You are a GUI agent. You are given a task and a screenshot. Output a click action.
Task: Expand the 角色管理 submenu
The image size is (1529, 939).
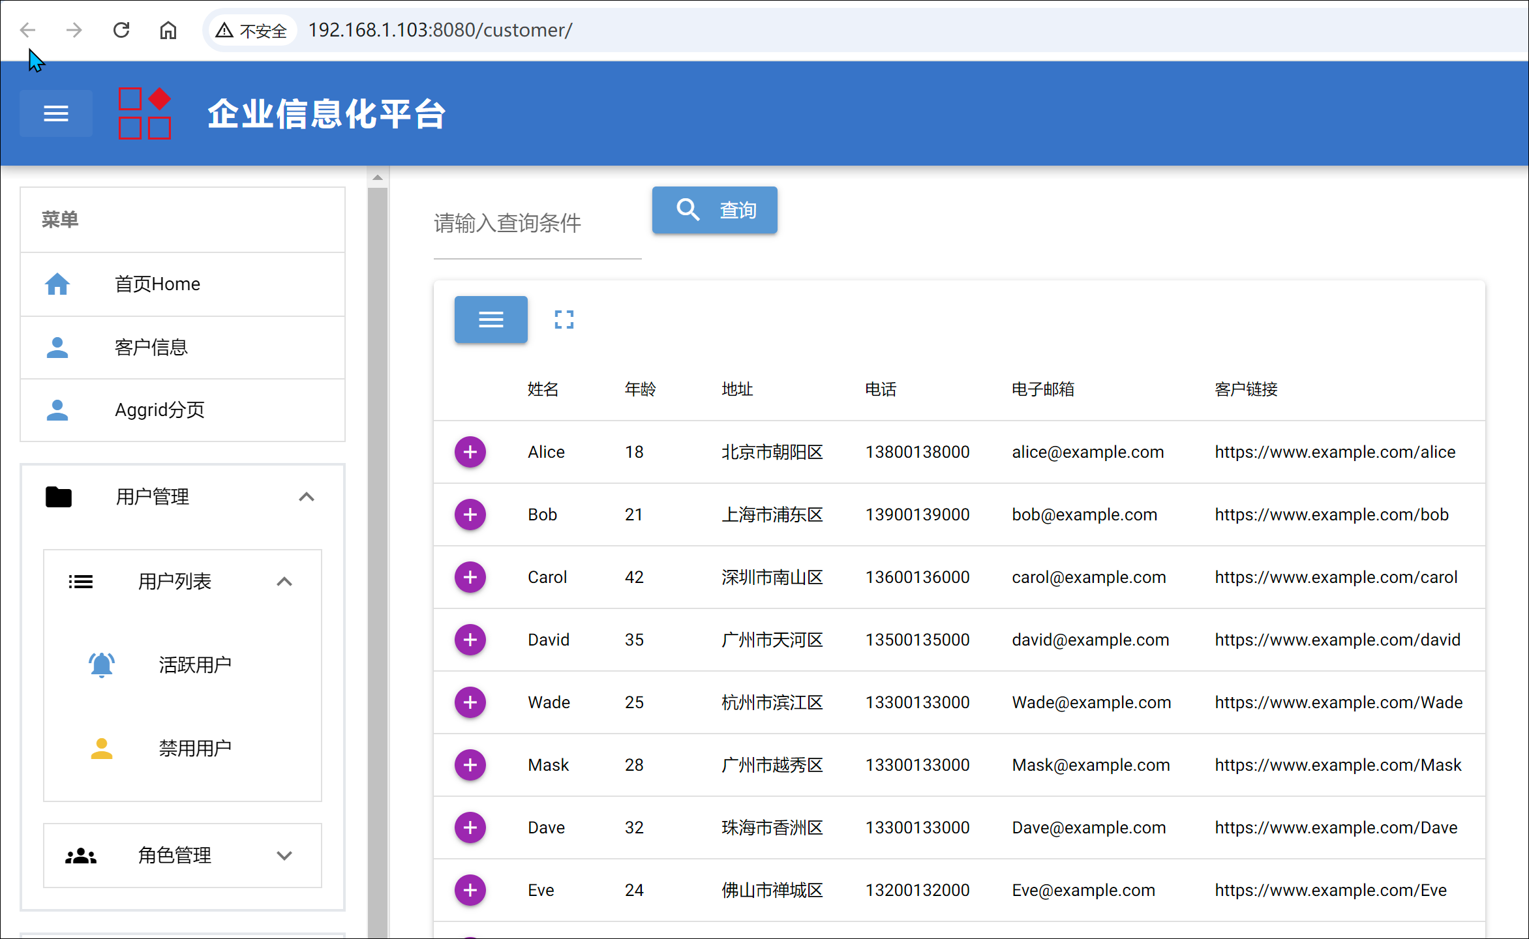[x=284, y=856]
